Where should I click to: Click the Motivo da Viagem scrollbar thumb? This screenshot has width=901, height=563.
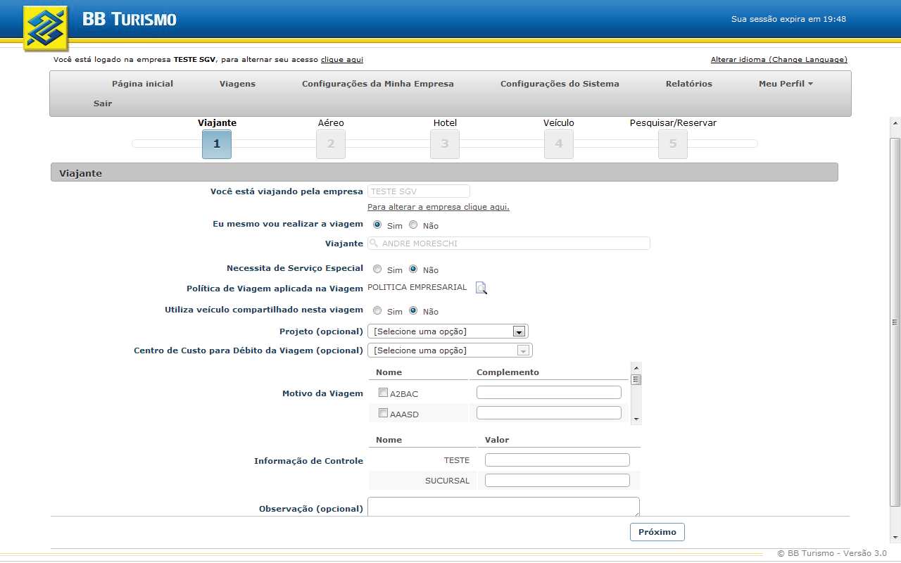[x=636, y=379]
